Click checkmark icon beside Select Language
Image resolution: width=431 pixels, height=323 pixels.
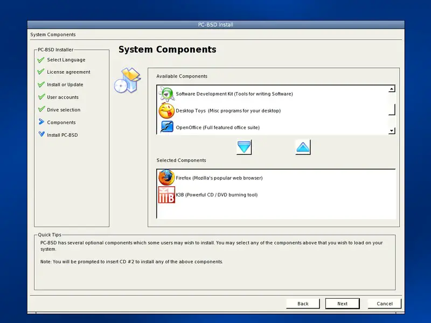(41, 60)
